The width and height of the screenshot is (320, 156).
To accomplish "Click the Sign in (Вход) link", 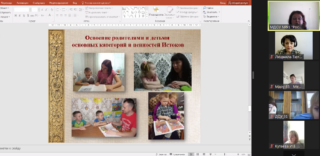I will (223, 3).
